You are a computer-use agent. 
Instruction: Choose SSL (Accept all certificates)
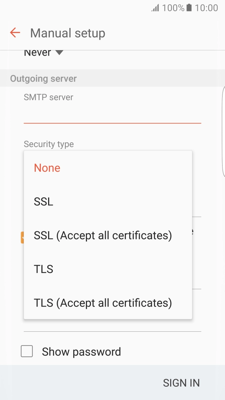click(x=103, y=235)
